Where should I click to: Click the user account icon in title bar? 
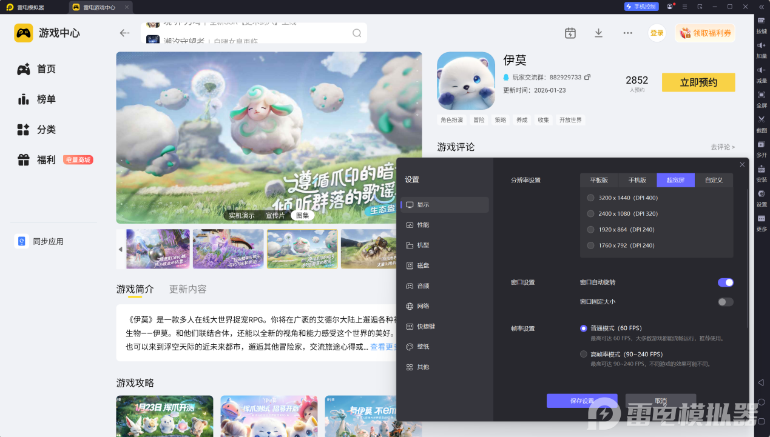669,7
